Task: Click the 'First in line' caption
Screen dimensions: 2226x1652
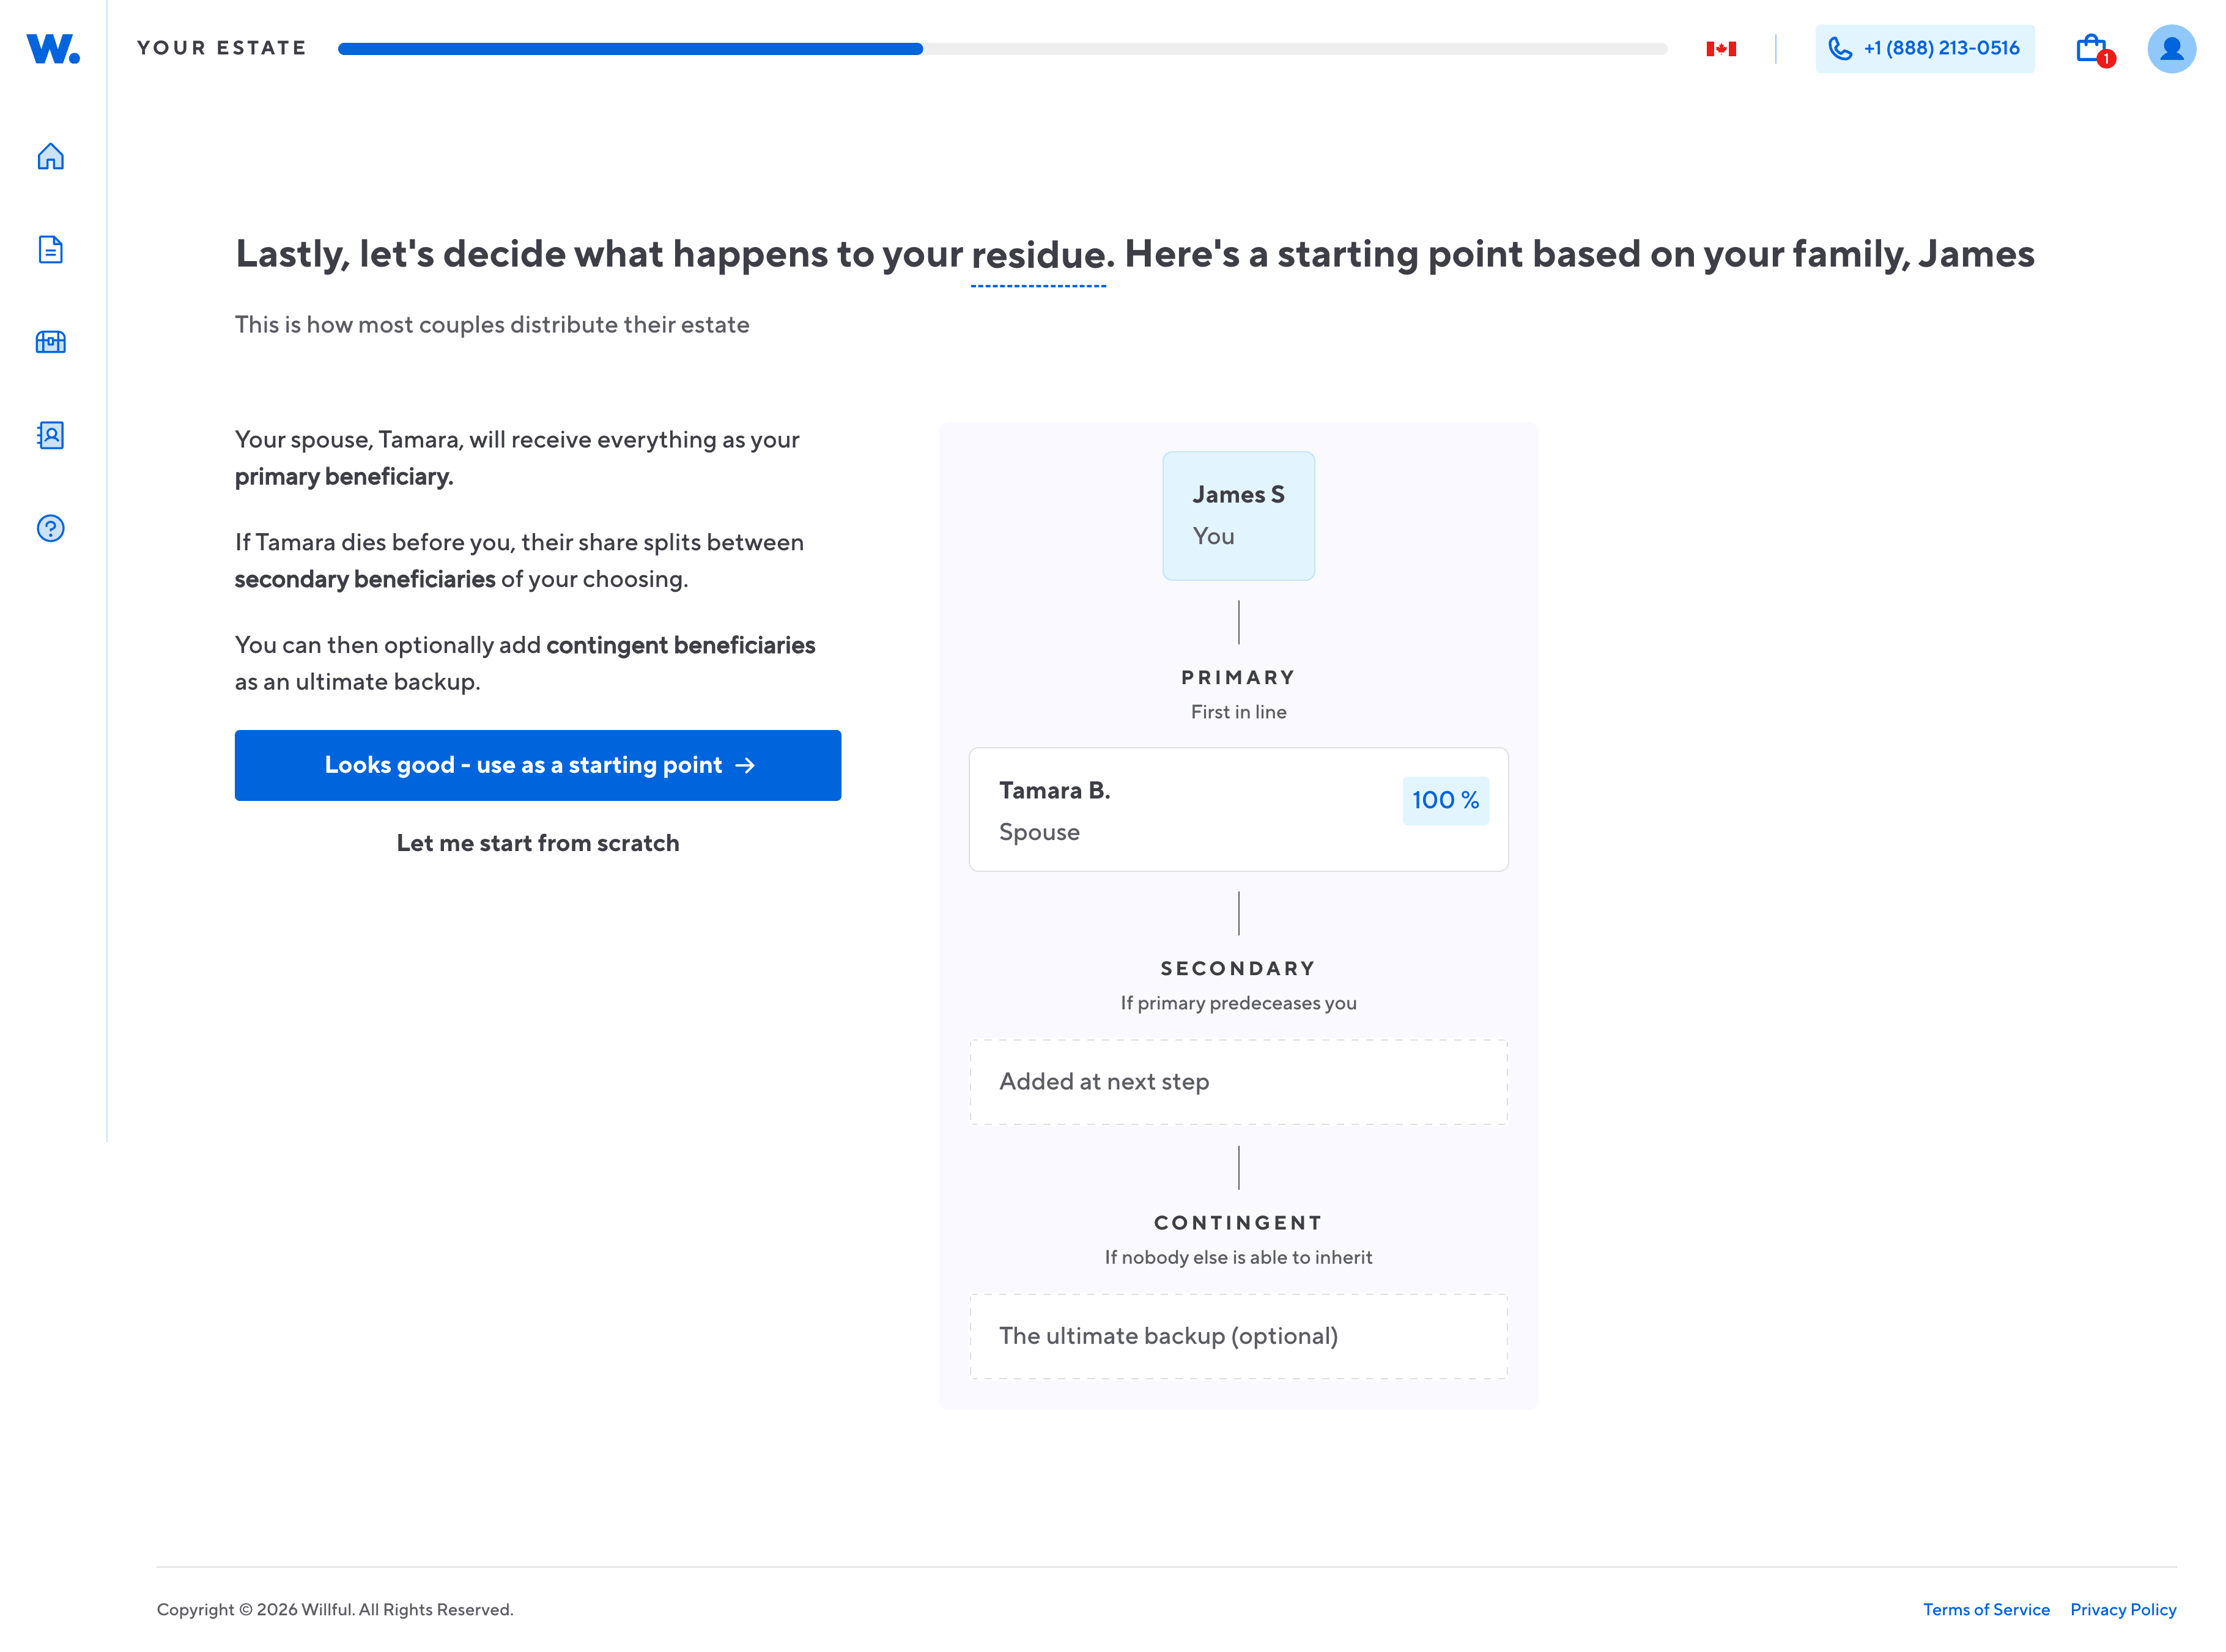Action: point(1239,713)
